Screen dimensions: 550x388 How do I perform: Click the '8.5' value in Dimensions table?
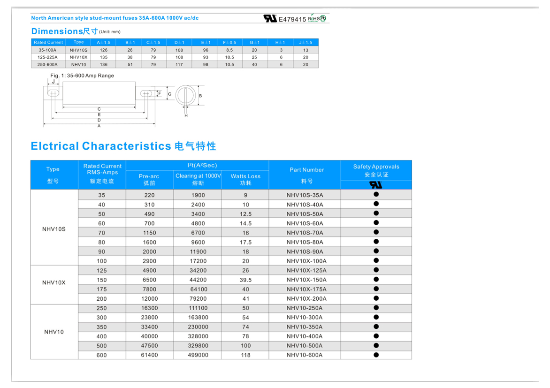[x=230, y=50]
